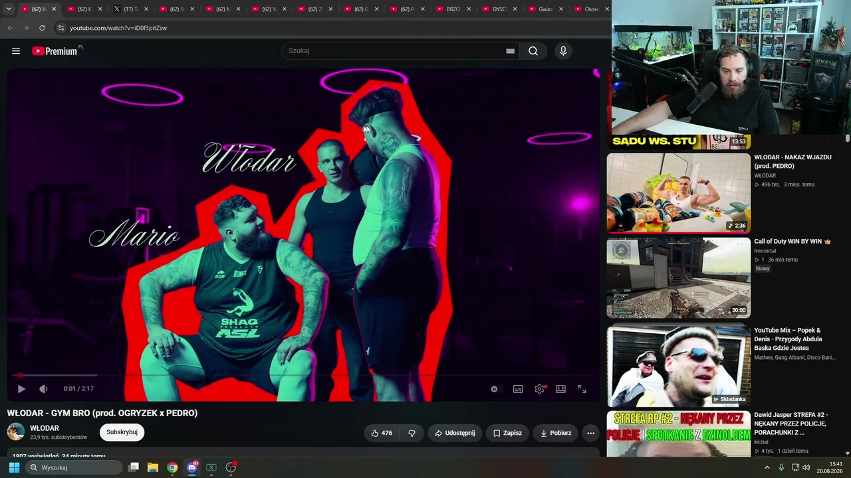The height and width of the screenshot is (478, 851).
Task: Open player settings gear
Action: [x=539, y=389]
